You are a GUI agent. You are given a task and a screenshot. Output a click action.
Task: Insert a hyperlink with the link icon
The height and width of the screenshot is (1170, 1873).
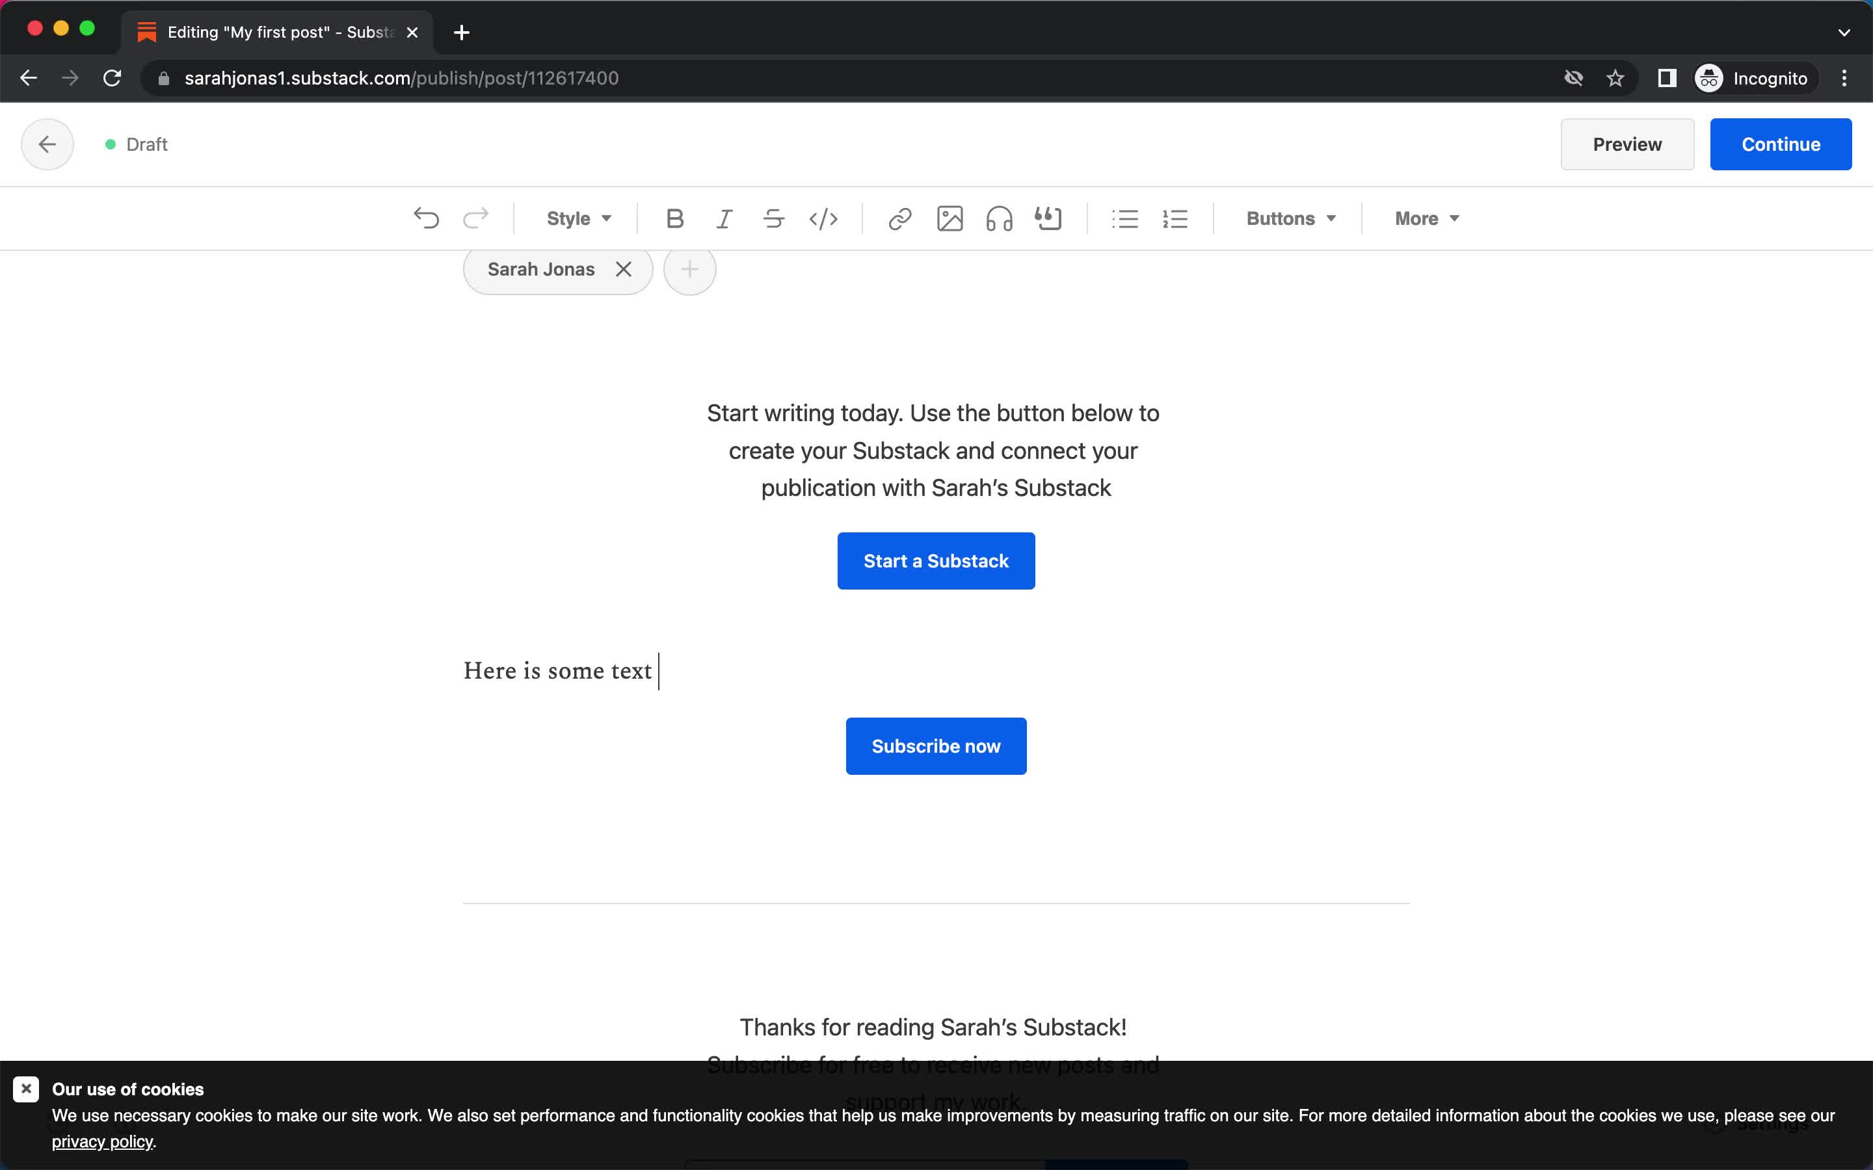(x=899, y=219)
